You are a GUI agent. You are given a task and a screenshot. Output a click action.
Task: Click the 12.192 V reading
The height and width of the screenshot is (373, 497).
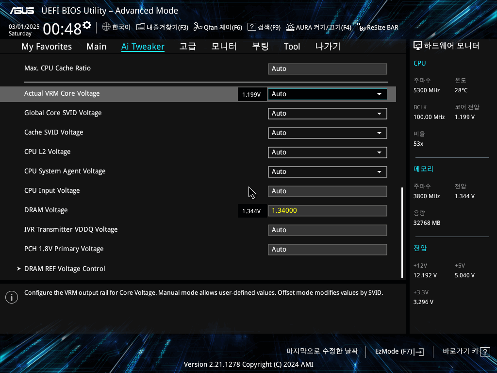click(x=425, y=275)
